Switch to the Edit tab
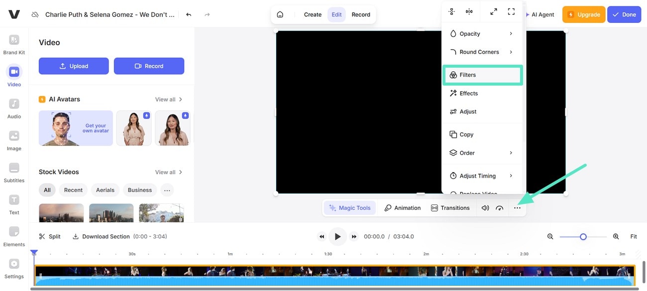Image resolution: width=647 pixels, height=291 pixels. 336,14
